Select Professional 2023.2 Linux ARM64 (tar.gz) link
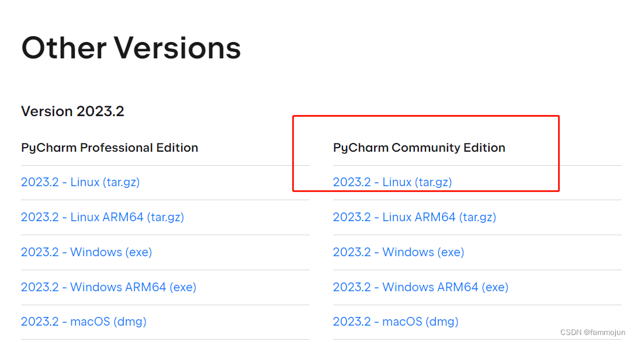 click(102, 217)
